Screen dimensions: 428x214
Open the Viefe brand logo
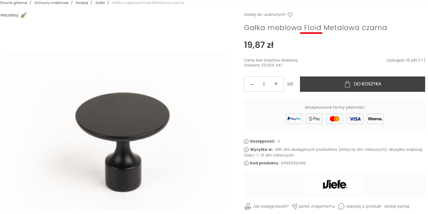335,184
